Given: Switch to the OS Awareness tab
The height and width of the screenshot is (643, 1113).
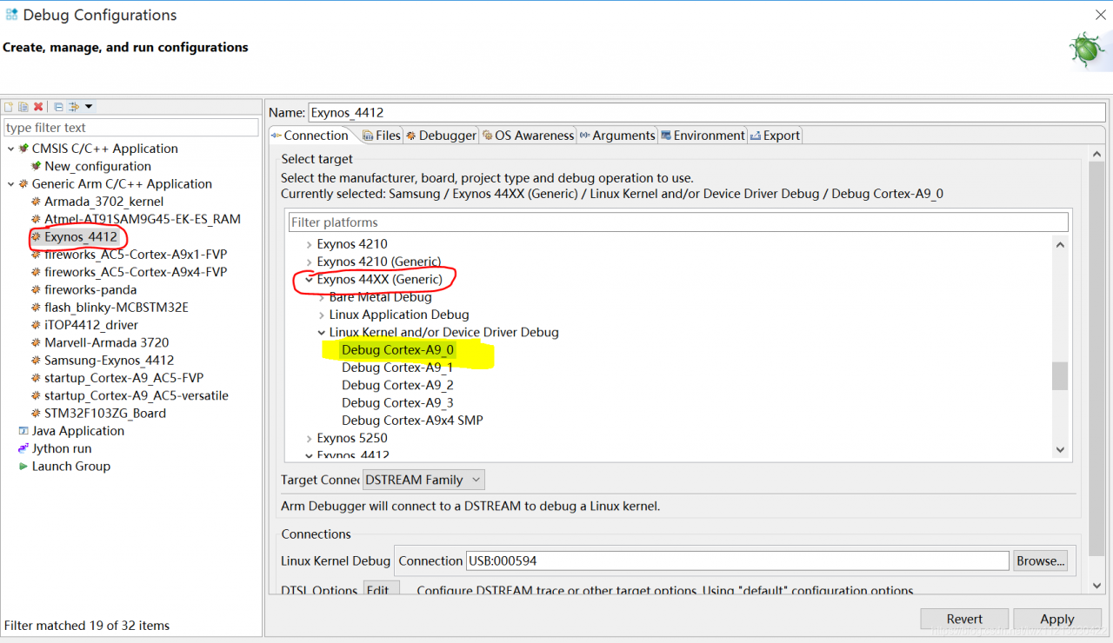Looking at the screenshot, I should point(528,136).
